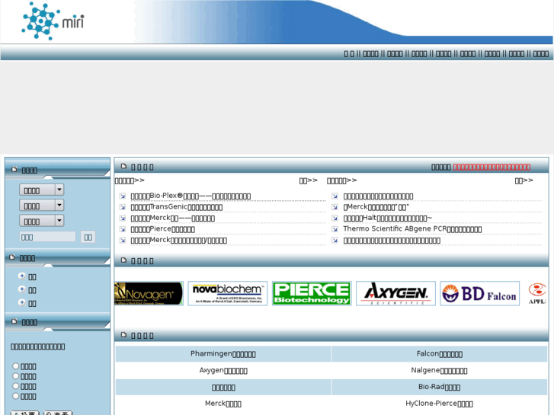Click the arrow icon beside the Bio-Plex® news row
The height and width of the screenshot is (415, 554).
[123, 196]
